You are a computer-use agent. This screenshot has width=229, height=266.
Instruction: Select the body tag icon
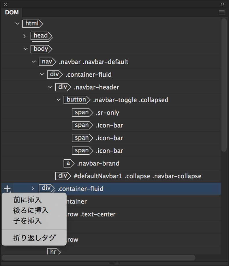41,49
